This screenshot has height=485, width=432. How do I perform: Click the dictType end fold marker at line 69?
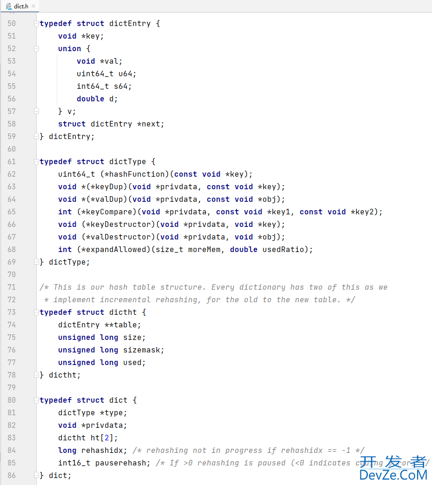tap(36, 262)
